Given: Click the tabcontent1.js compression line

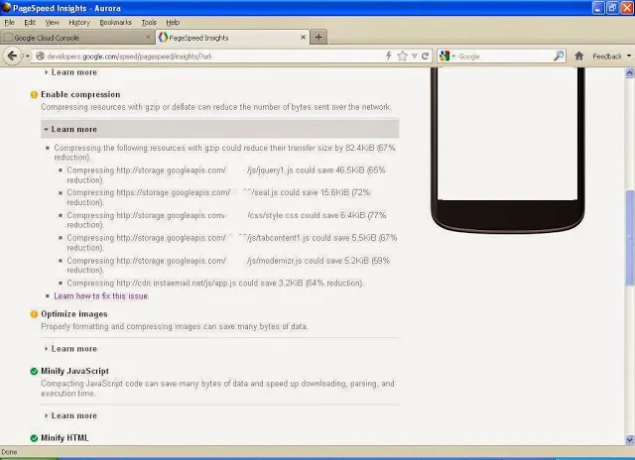Looking at the screenshot, I should 231,243.
